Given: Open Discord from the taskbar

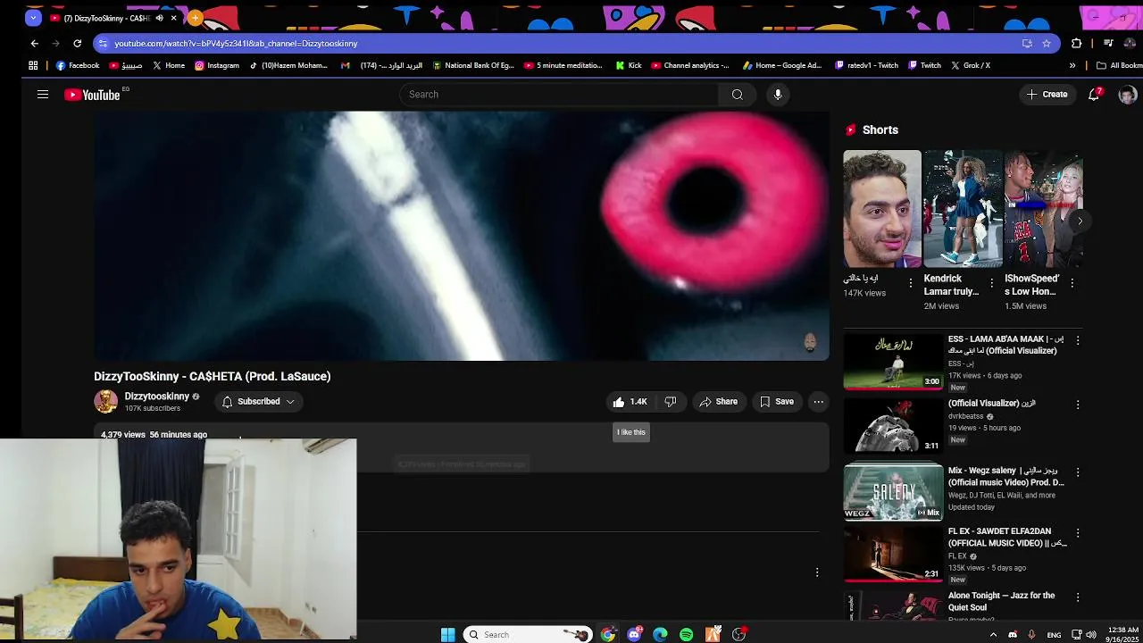Looking at the screenshot, I should pos(634,635).
